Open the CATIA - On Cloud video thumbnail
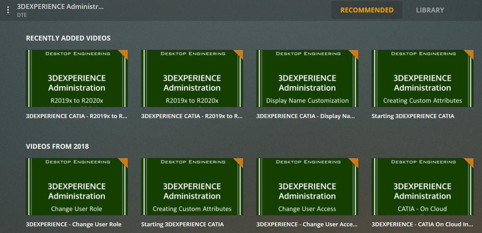This screenshot has height=233, width=482. click(422, 187)
